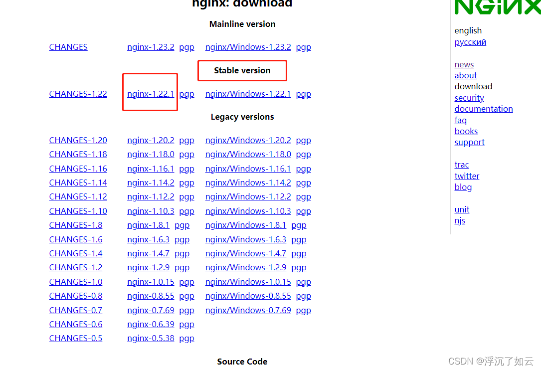Open the documentation page
This screenshot has width=541, height=371.
[483, 109]
